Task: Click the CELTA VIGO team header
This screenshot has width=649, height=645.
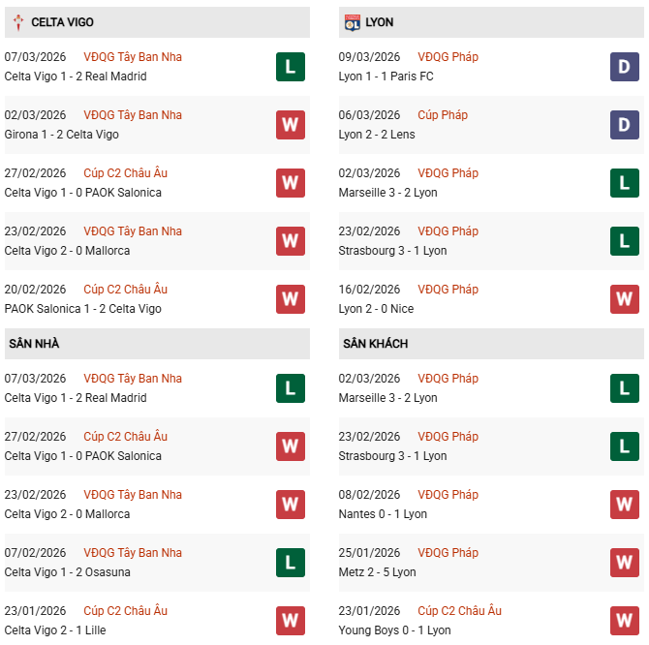Action: (x=62, y=22)
